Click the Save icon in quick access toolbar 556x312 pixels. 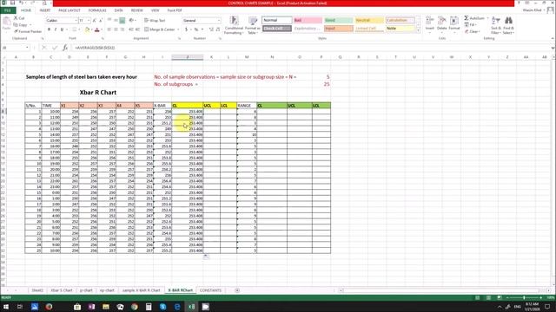(x=12, y=3)
